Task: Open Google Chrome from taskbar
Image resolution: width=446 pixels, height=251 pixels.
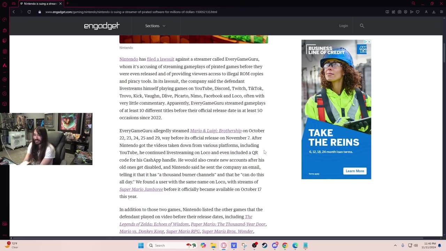Action: coord(285,245)
